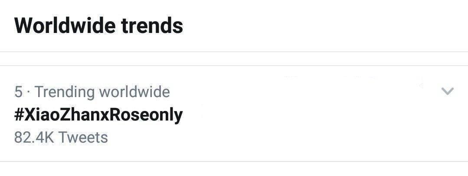Click the word Tweets under the hashtag
Screen dimensions: 468x176
[x=83, y=137]
